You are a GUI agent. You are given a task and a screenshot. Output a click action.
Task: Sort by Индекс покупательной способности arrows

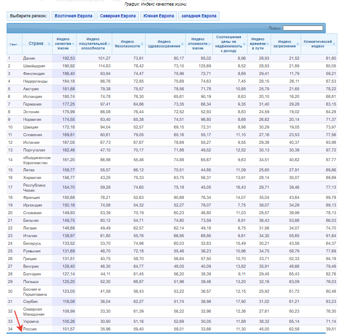tap(108, 44)
